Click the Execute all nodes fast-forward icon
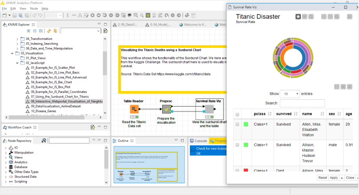The width and height of the screenshot is (359, 195). (x=99, y=15)
